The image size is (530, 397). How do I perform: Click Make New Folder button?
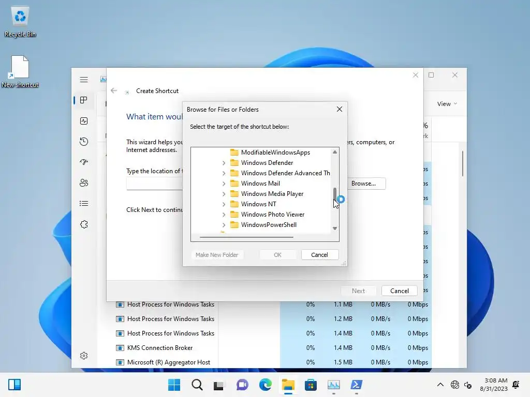tap(217, 255)
